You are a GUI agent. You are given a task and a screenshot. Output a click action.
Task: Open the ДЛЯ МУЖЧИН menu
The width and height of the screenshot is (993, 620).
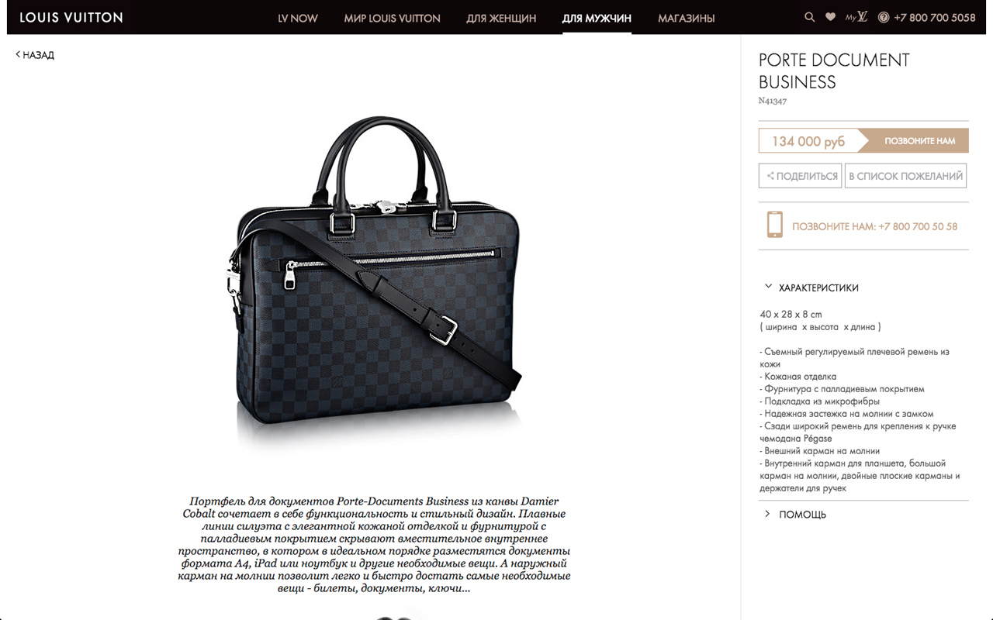pyautogui.click(x=597, y=18)
